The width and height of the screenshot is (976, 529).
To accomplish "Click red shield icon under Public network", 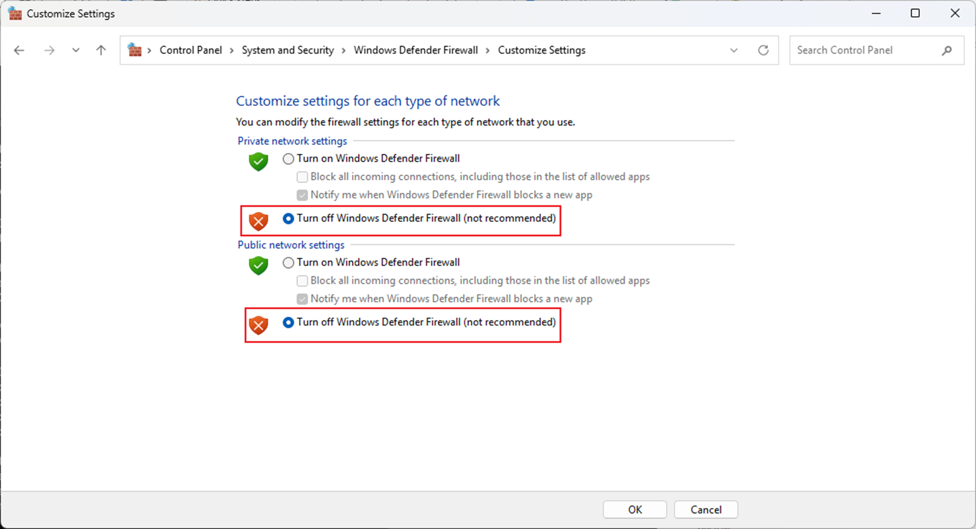I will point(258,325).
